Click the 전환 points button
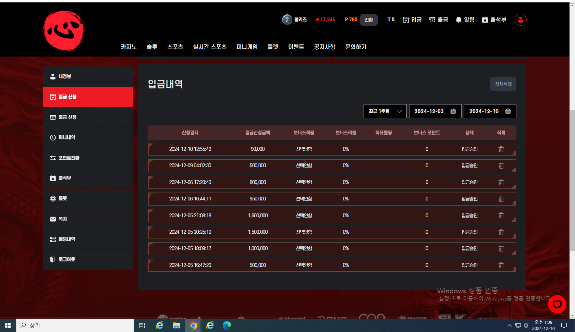 coord(369,20)
